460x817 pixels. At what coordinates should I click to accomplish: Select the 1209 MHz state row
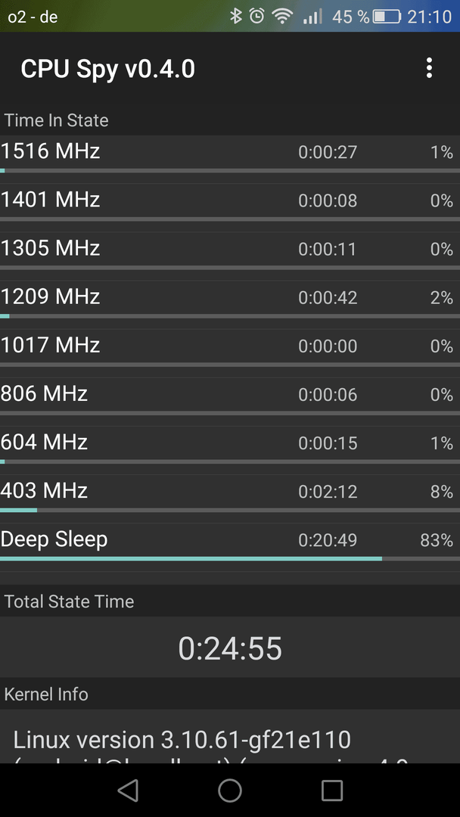point(230,300)
